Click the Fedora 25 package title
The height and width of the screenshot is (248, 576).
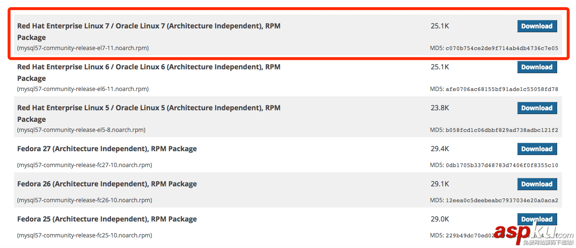[107, 219]
